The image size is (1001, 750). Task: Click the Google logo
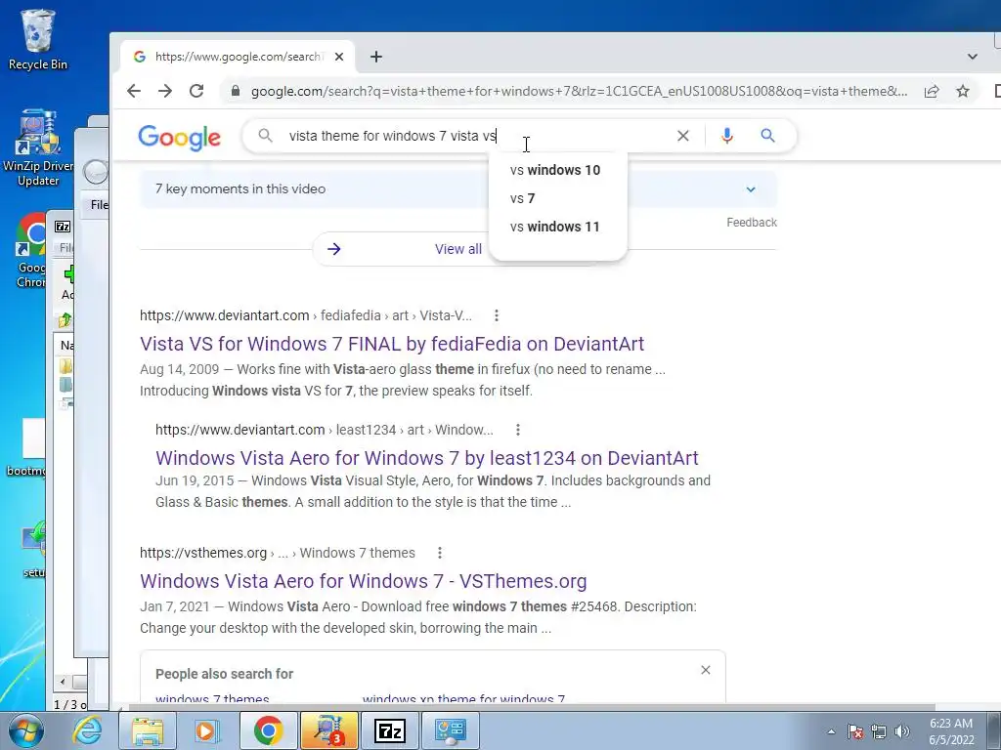(x=180, y=137)
